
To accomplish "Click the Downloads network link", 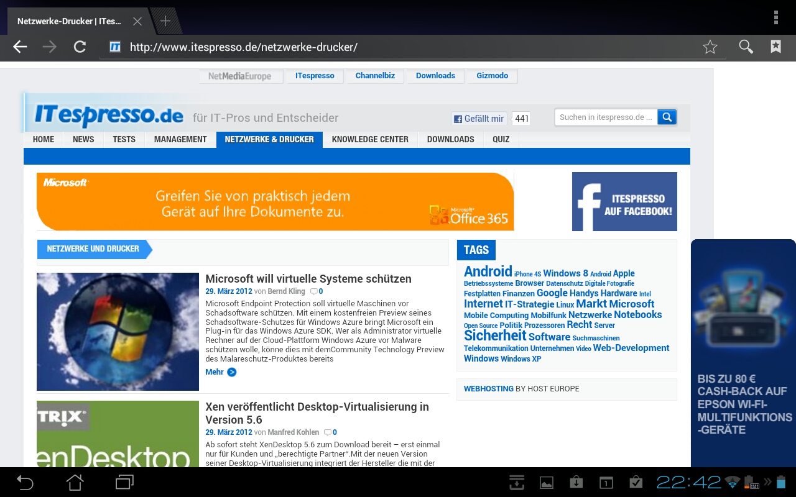I will pos(435,76).
